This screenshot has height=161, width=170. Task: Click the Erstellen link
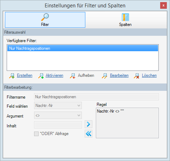click(25, 75)
